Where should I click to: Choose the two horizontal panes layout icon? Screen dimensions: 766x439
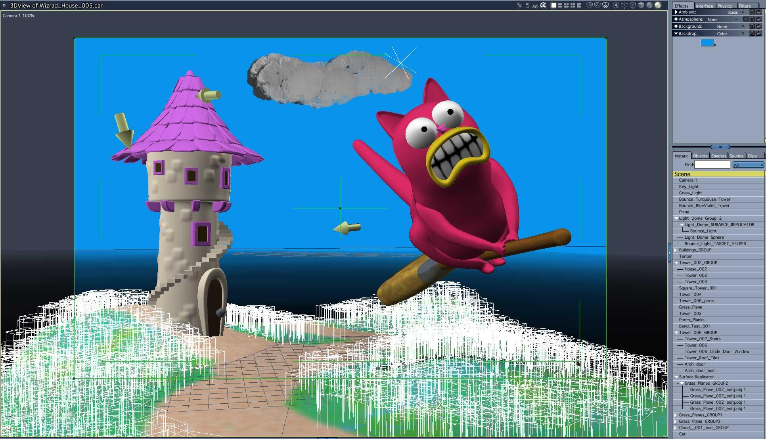(x=560, y=5)
